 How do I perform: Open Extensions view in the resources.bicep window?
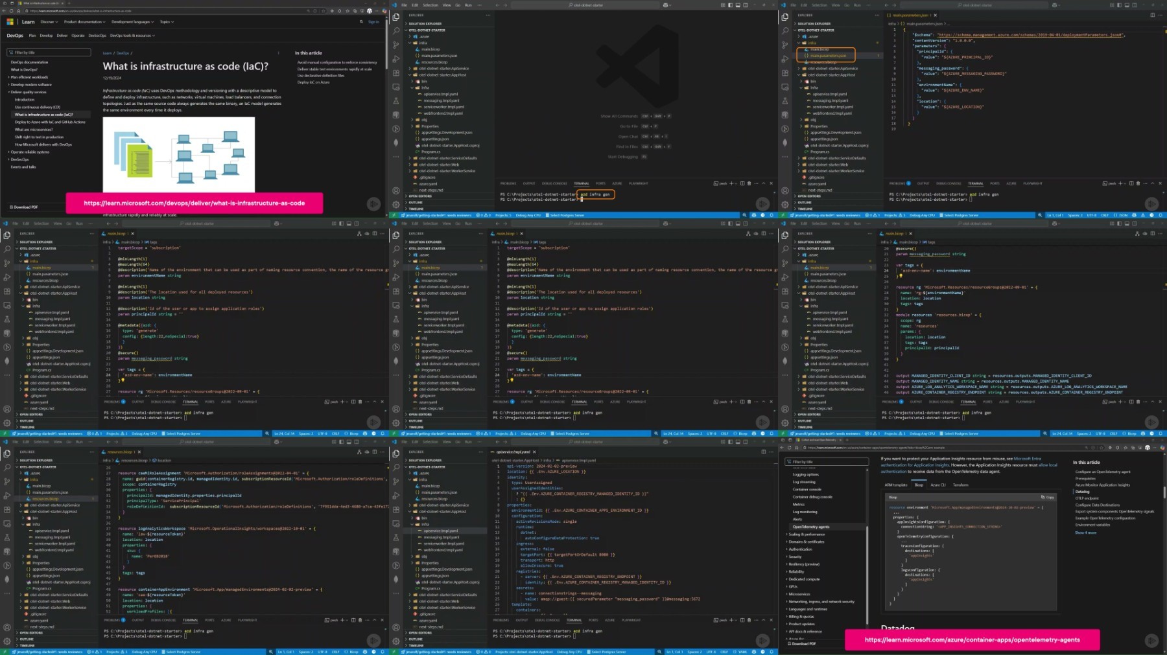pos(7,509)
